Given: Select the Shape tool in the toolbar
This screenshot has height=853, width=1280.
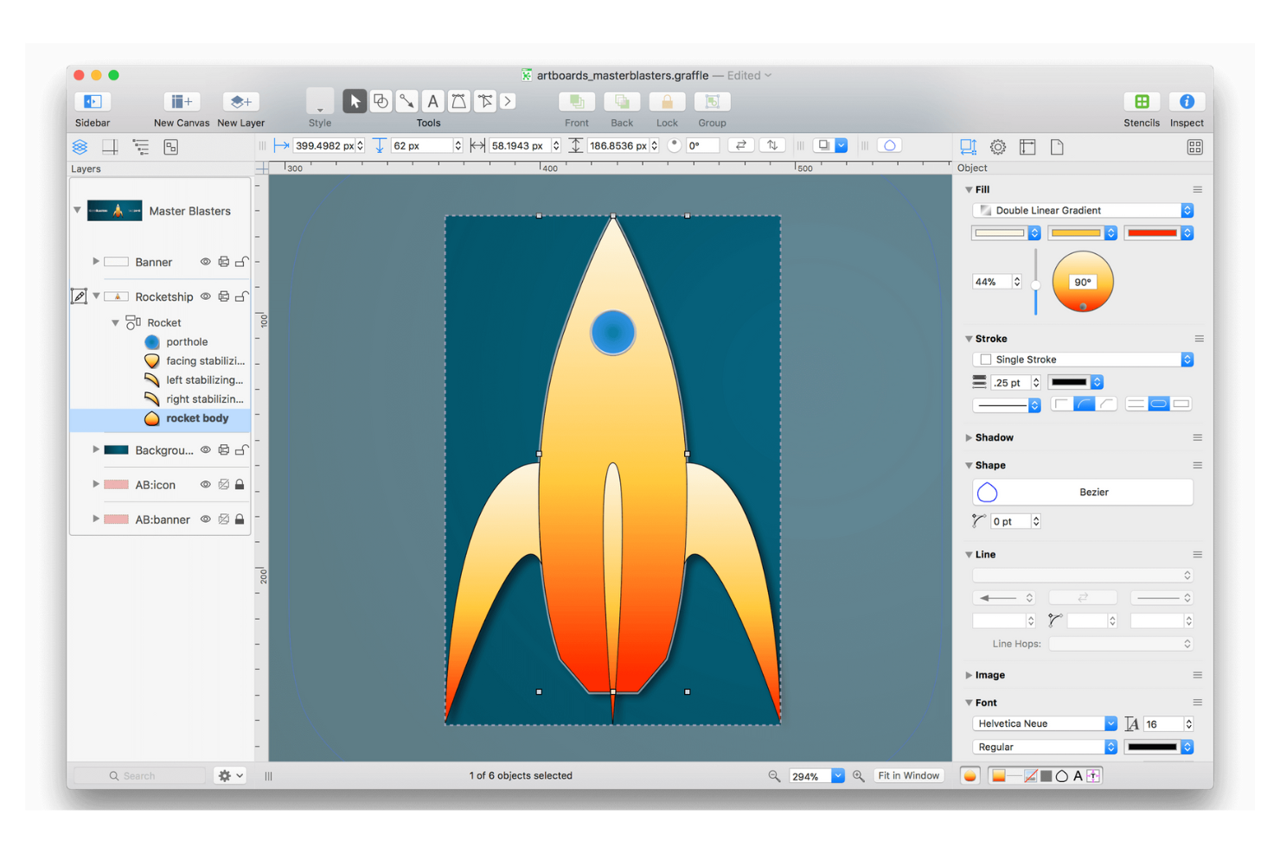Looking at the screenshot, I should (x=381, y=101).
